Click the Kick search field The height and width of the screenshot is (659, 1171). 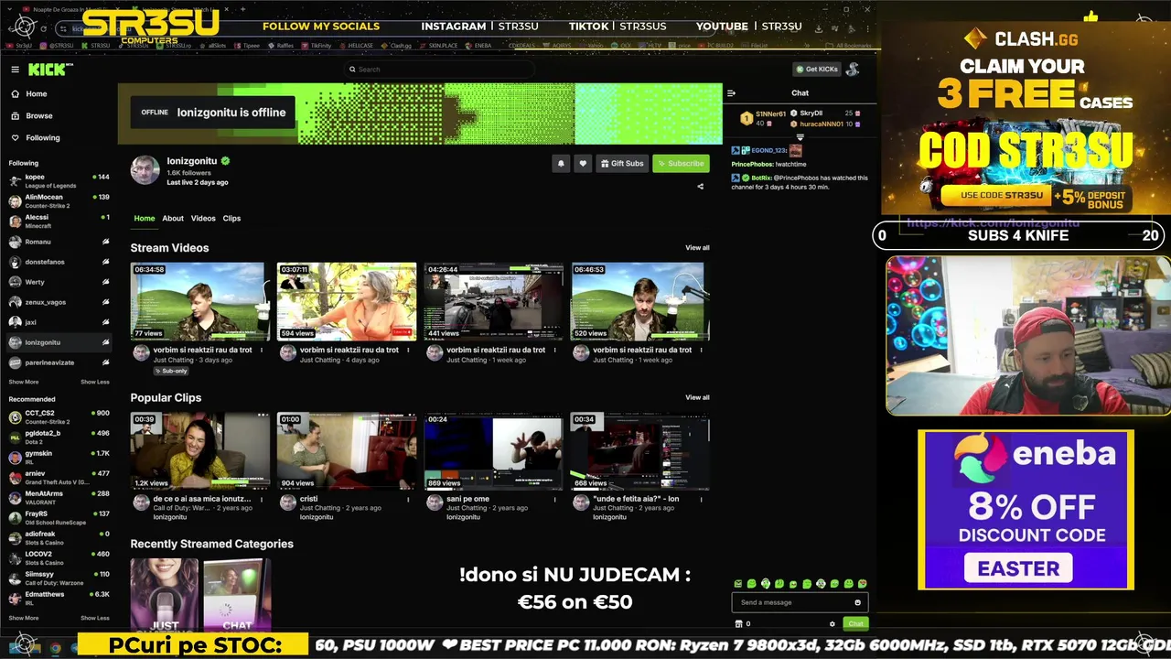pos(439,70)
